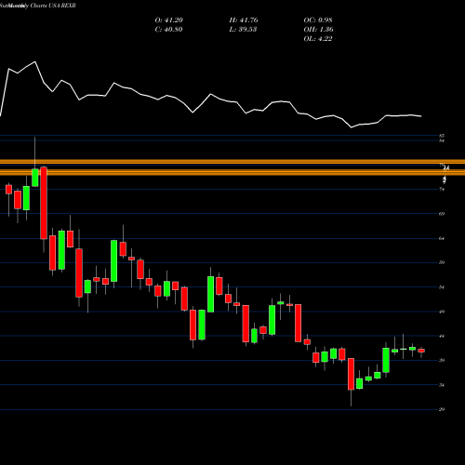Click the 84 price axis label
Viewport: 465px width, 465px height.
point(442,140)
